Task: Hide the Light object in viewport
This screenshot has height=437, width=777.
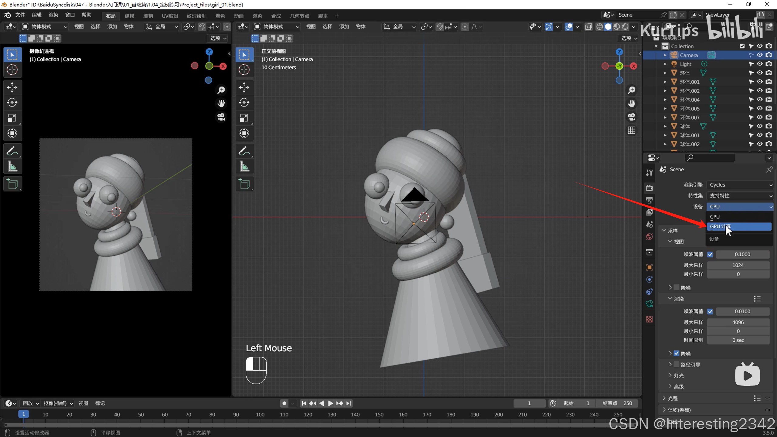Action: pyautogui.click(x=759, y=64)
